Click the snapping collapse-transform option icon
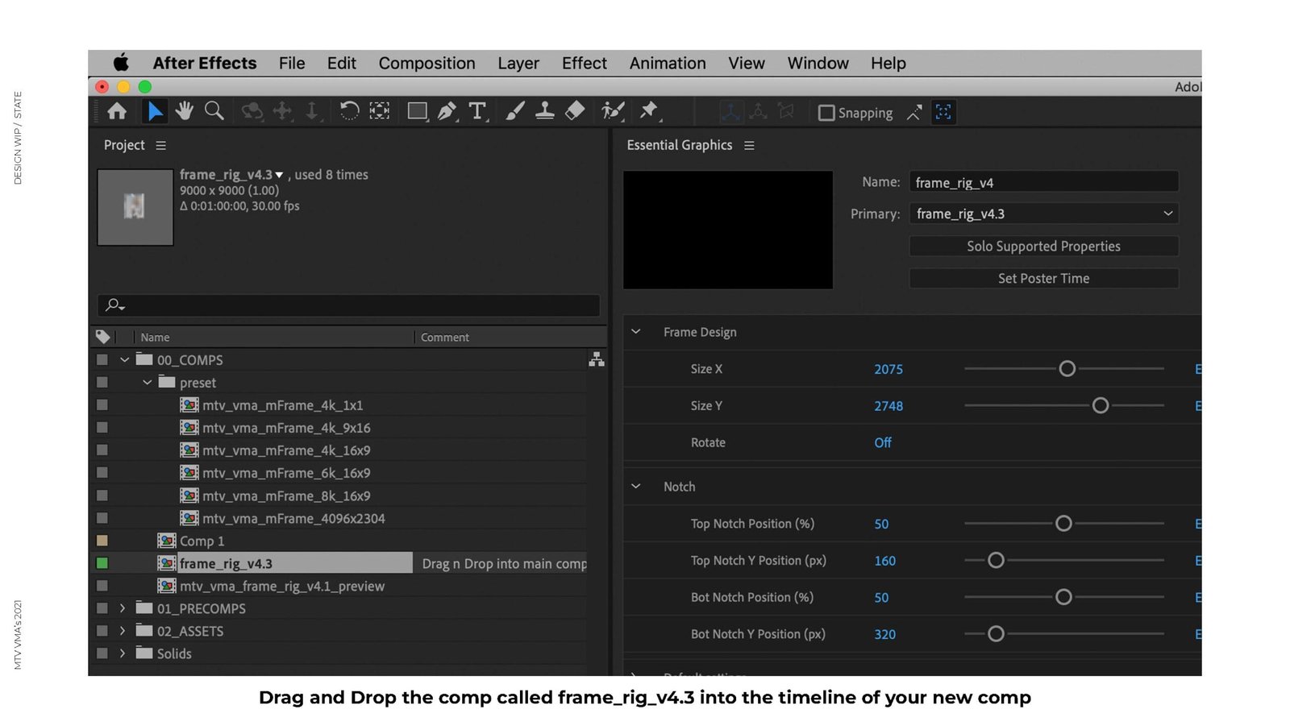The width and height of the screenshot is (1290, 726). coord(914,113)
